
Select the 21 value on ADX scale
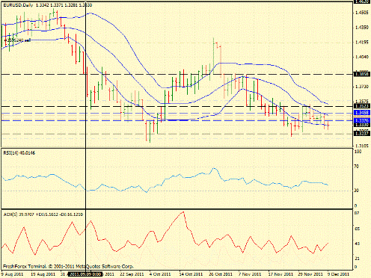pyautogui.click(x=357, y=259)
